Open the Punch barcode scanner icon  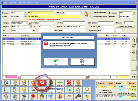(x=78, y=97)
